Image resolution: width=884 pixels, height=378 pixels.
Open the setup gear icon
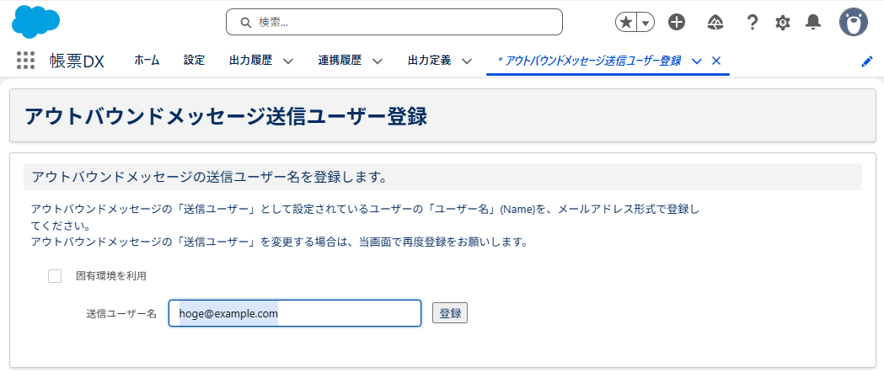783,23
